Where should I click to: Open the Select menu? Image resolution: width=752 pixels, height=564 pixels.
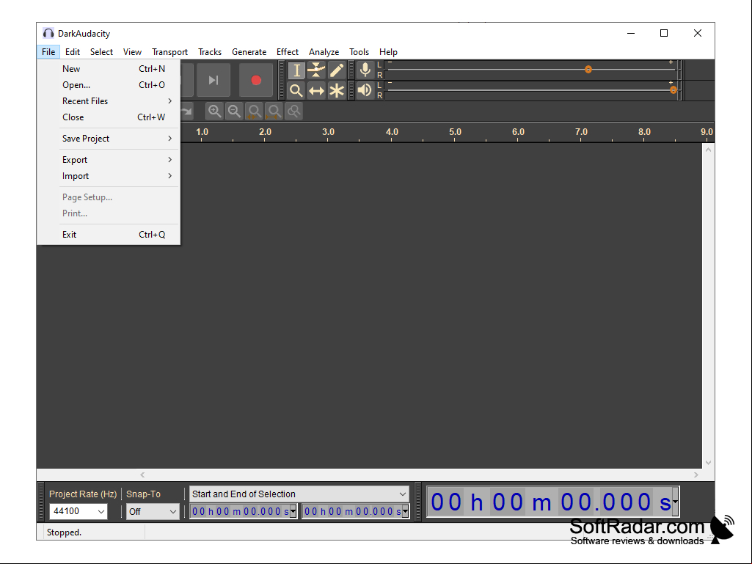click(x=101, y=52)
